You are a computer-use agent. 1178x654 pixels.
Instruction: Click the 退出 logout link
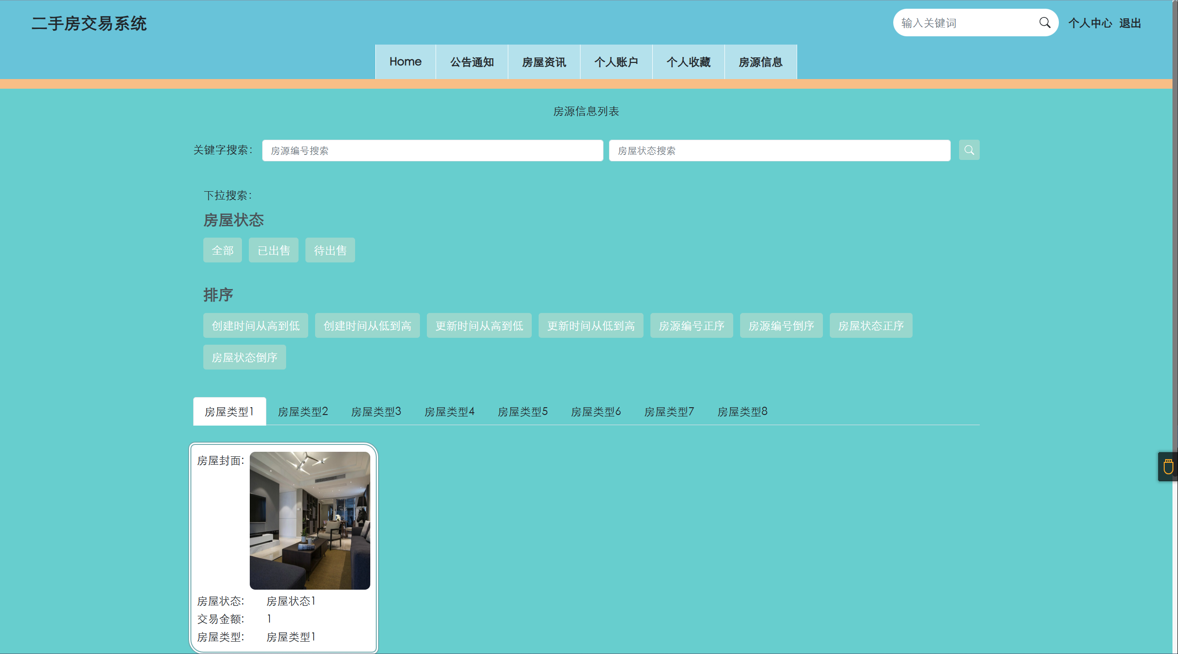click(x=1130, y=23)
